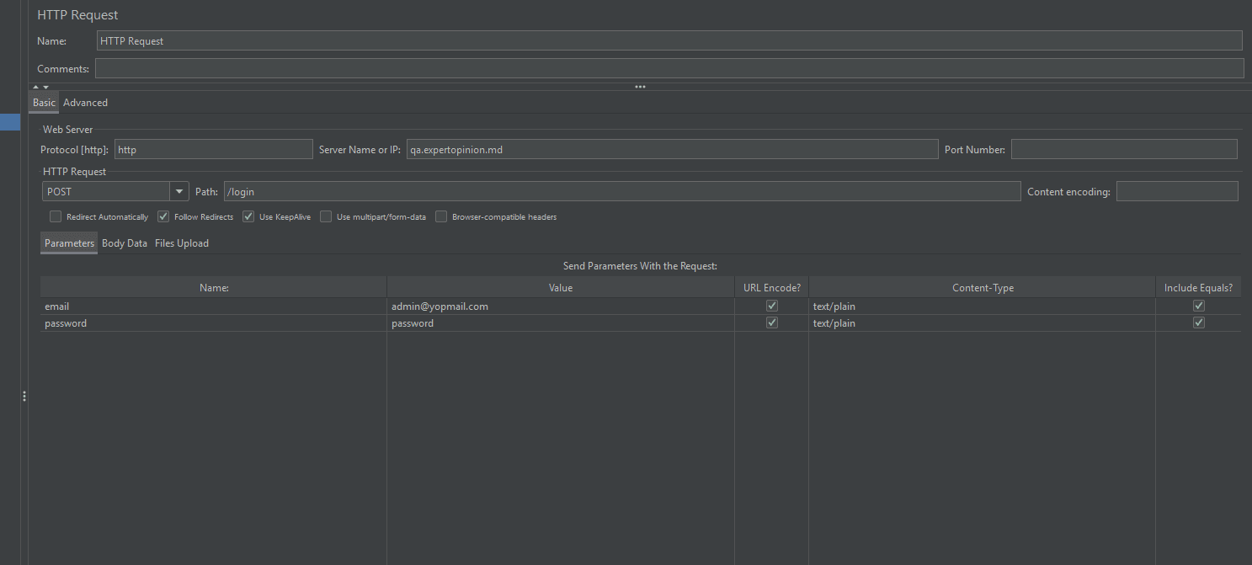Enable Use multipart/form-data

click(x=326, y=216)
